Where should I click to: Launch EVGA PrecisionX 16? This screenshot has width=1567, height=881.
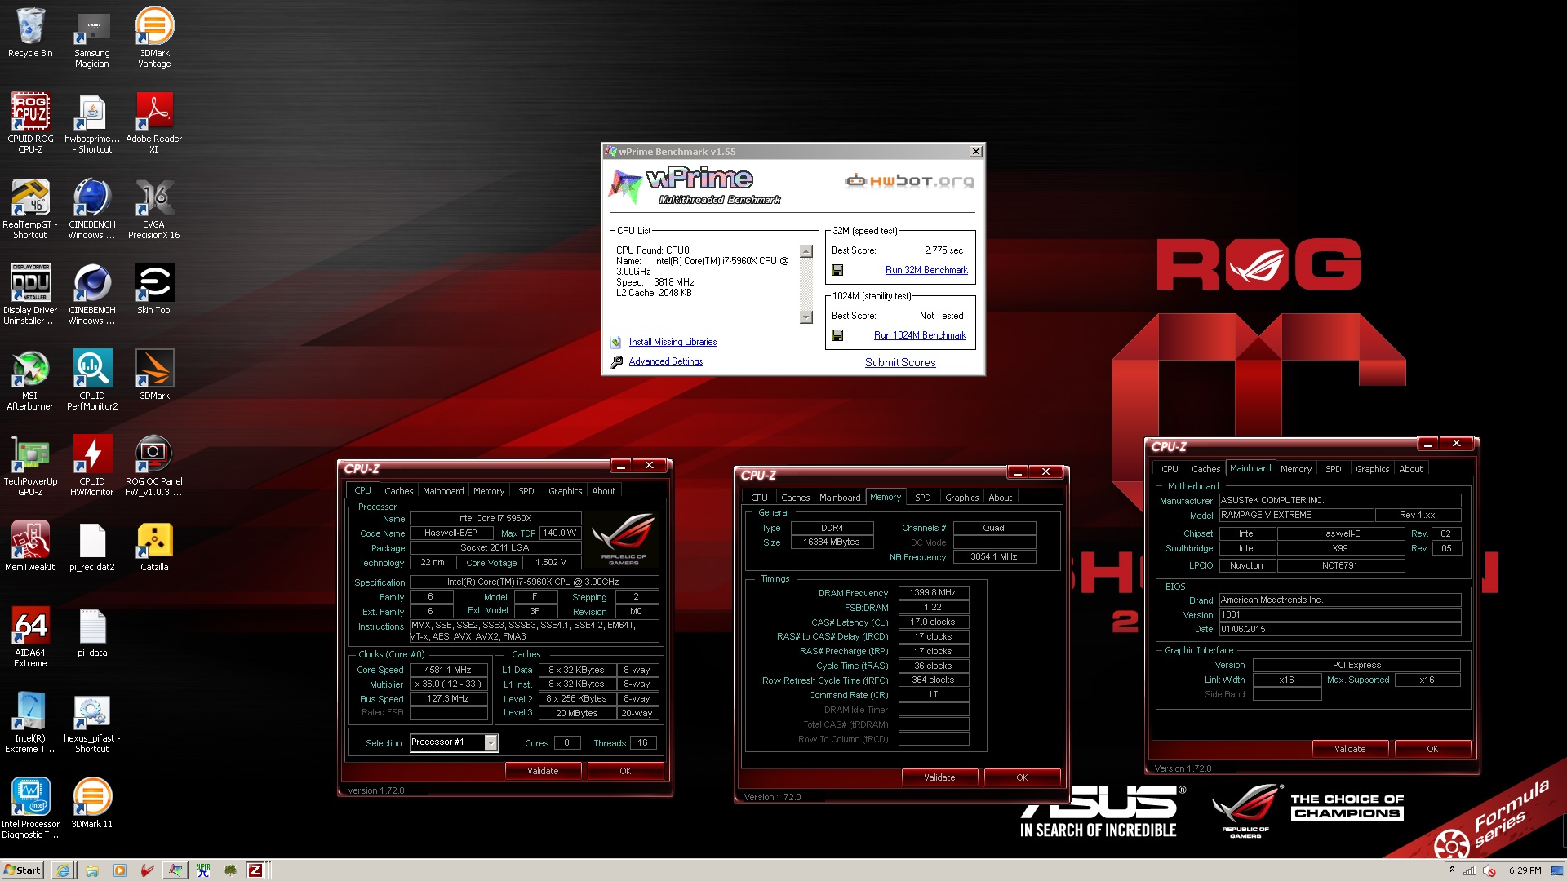click(154, 209)
